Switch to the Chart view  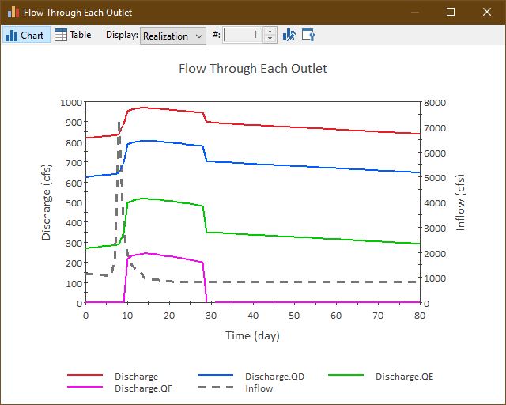[x=26, y=35]
